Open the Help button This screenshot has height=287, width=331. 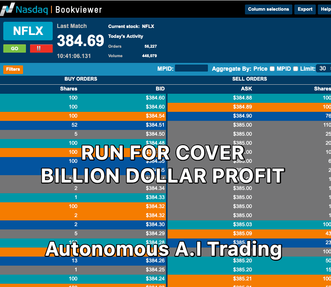point(325,9)
